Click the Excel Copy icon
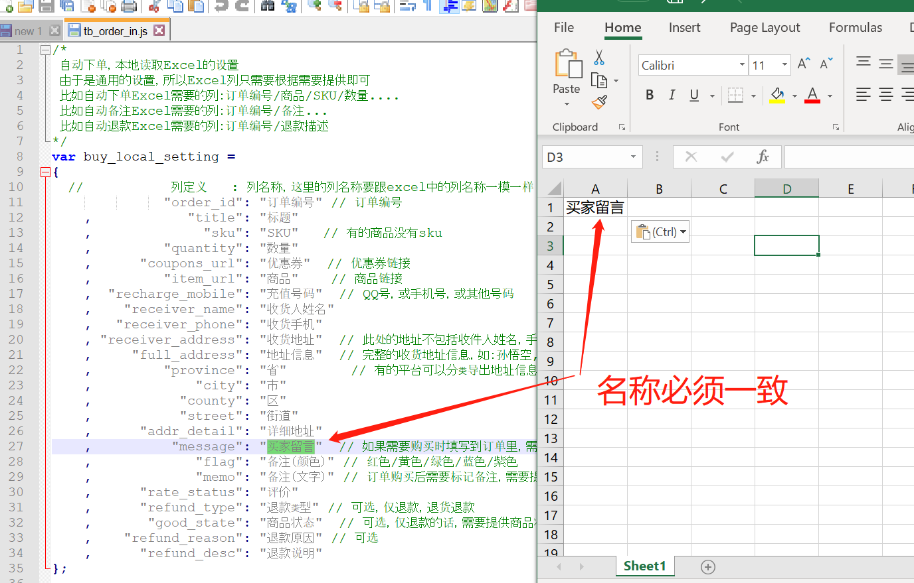 (599, 81)
